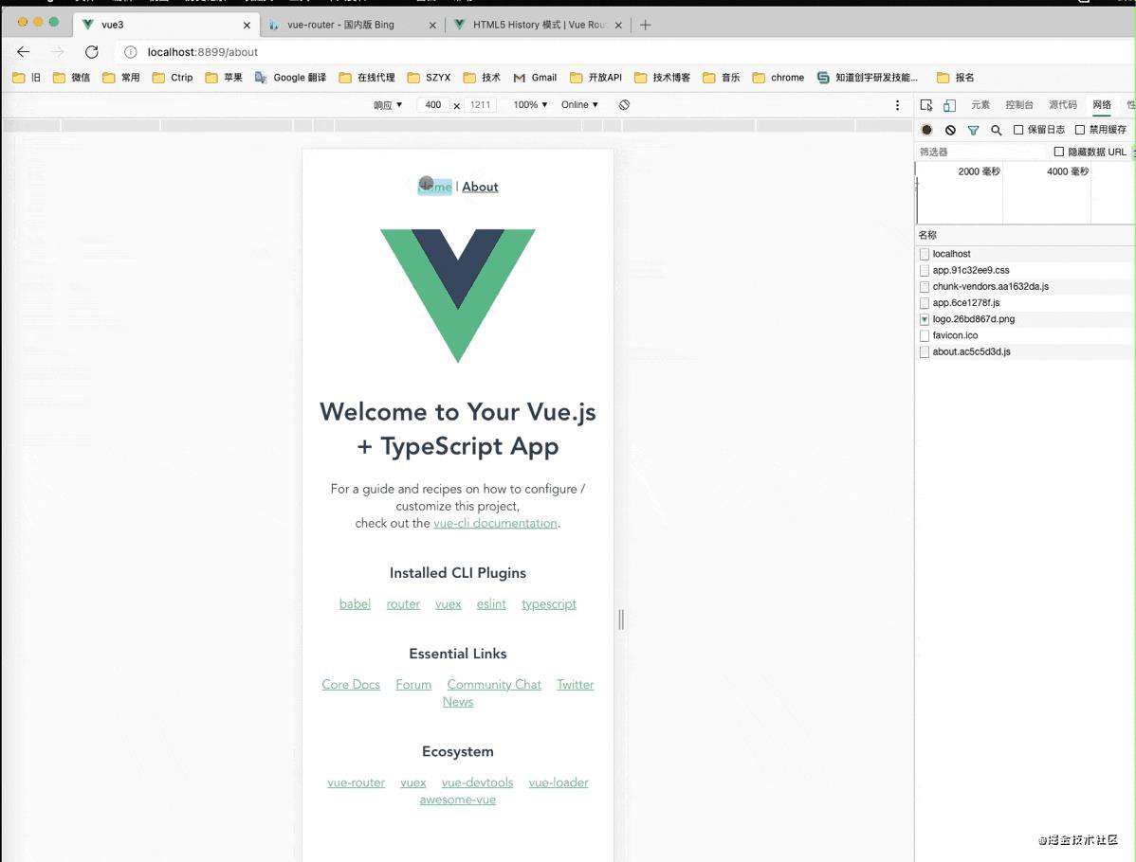This screenshot has height=862, width=1136.
Task: Open the Ctrip bookmarks folder
Action: [x=173, y=78]
